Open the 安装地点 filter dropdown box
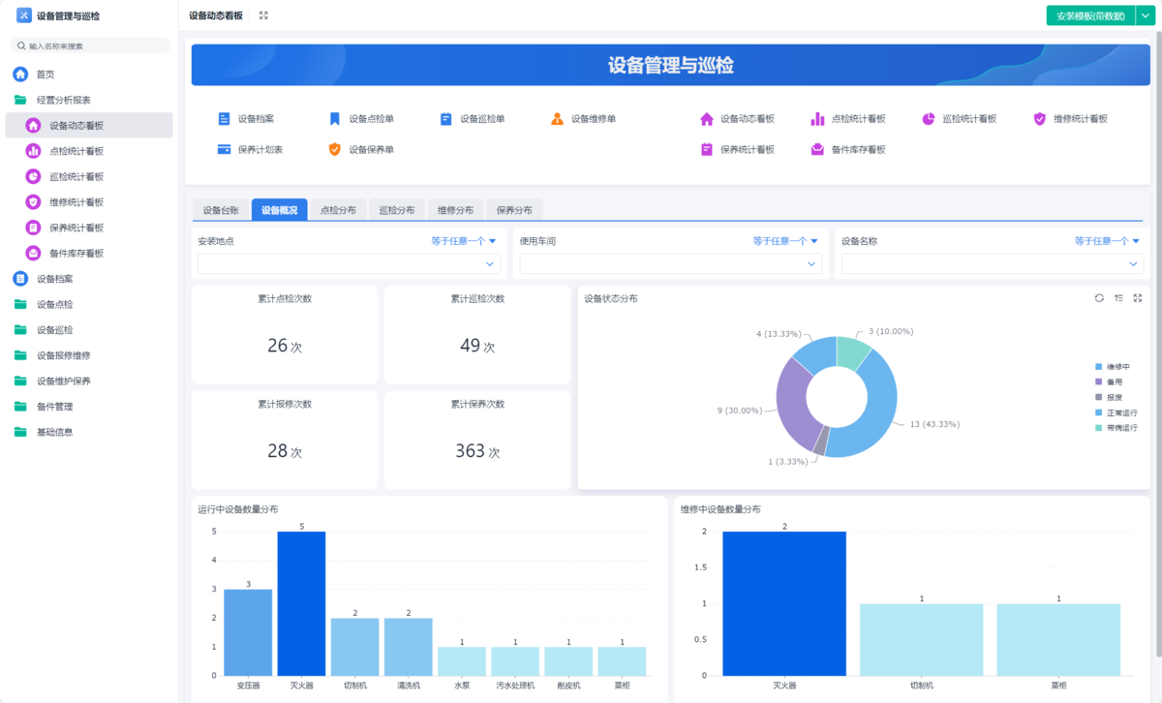1162x703 pixels. coord(346,263)
